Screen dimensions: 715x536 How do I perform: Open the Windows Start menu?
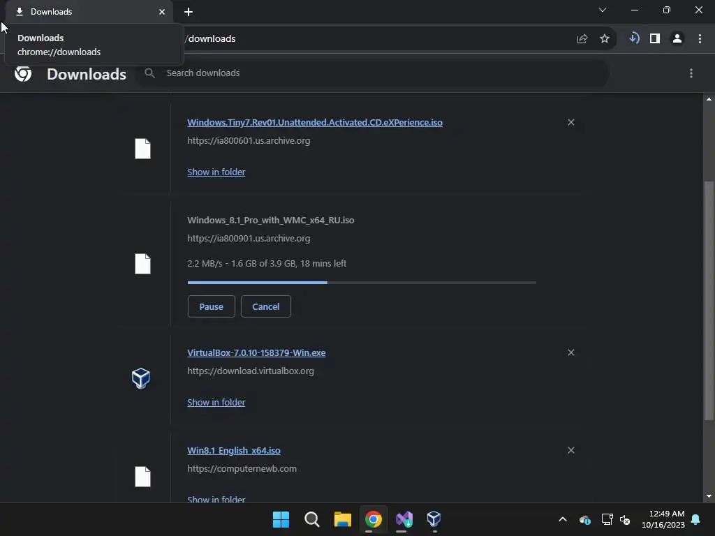tap(281, 519)
